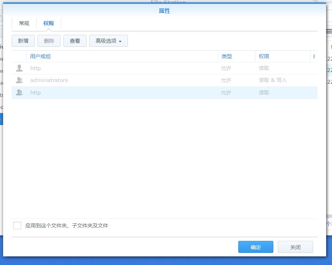
Task: Dismiss the dialog with 关闭
Action: coord(295,247)
